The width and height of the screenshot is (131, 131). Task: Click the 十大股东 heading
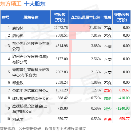point(35,4)
